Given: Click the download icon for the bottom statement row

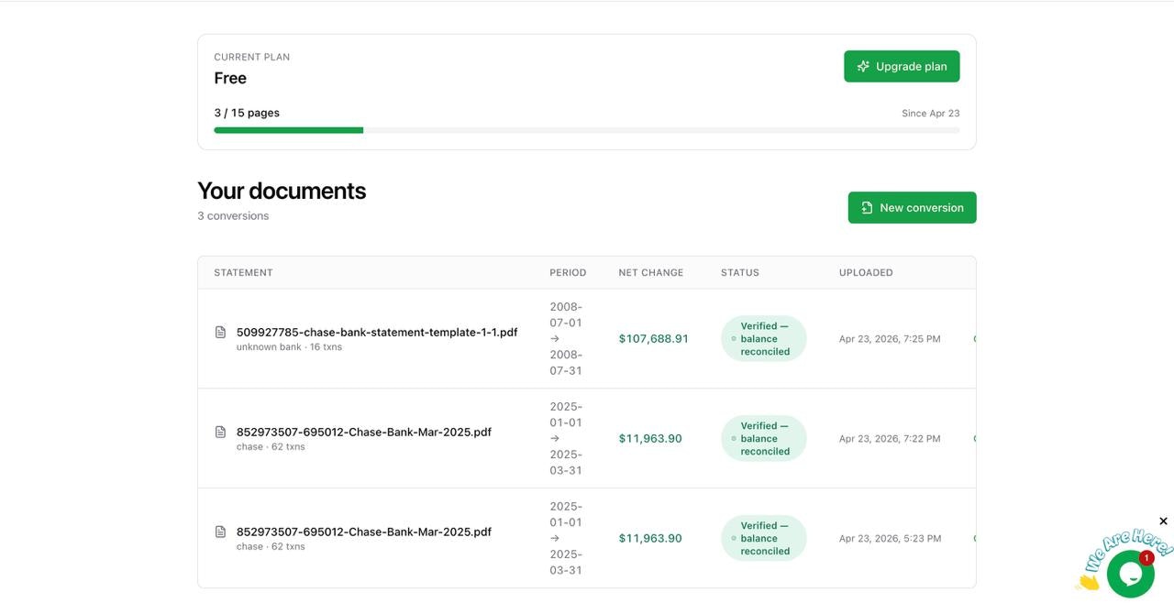Looking at the screenshot, I should [x=976, y=537].
